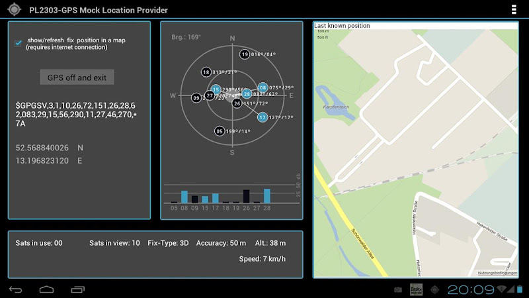
Task: Tap the 199°/14° label beside satellite 05
Action: (238, 131)
